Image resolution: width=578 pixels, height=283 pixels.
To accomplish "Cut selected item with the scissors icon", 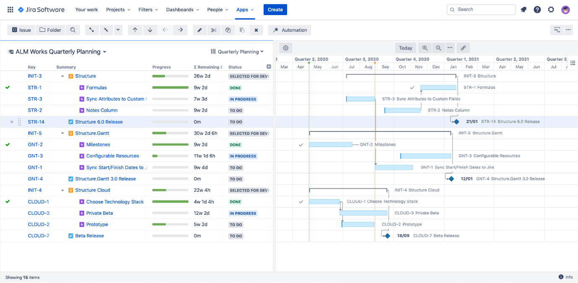I will coord(214,30).
